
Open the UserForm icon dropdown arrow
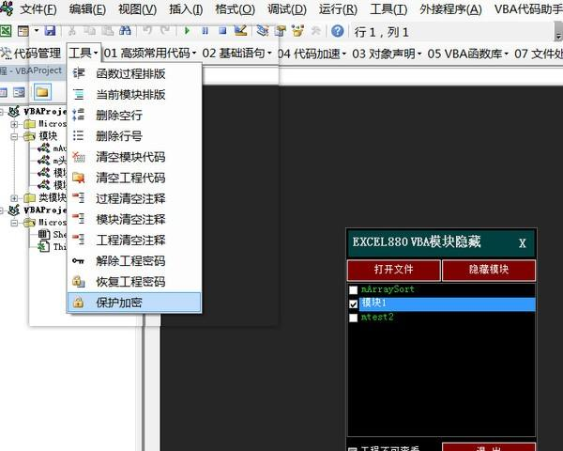pyautogui.click(x=37, y=31)
